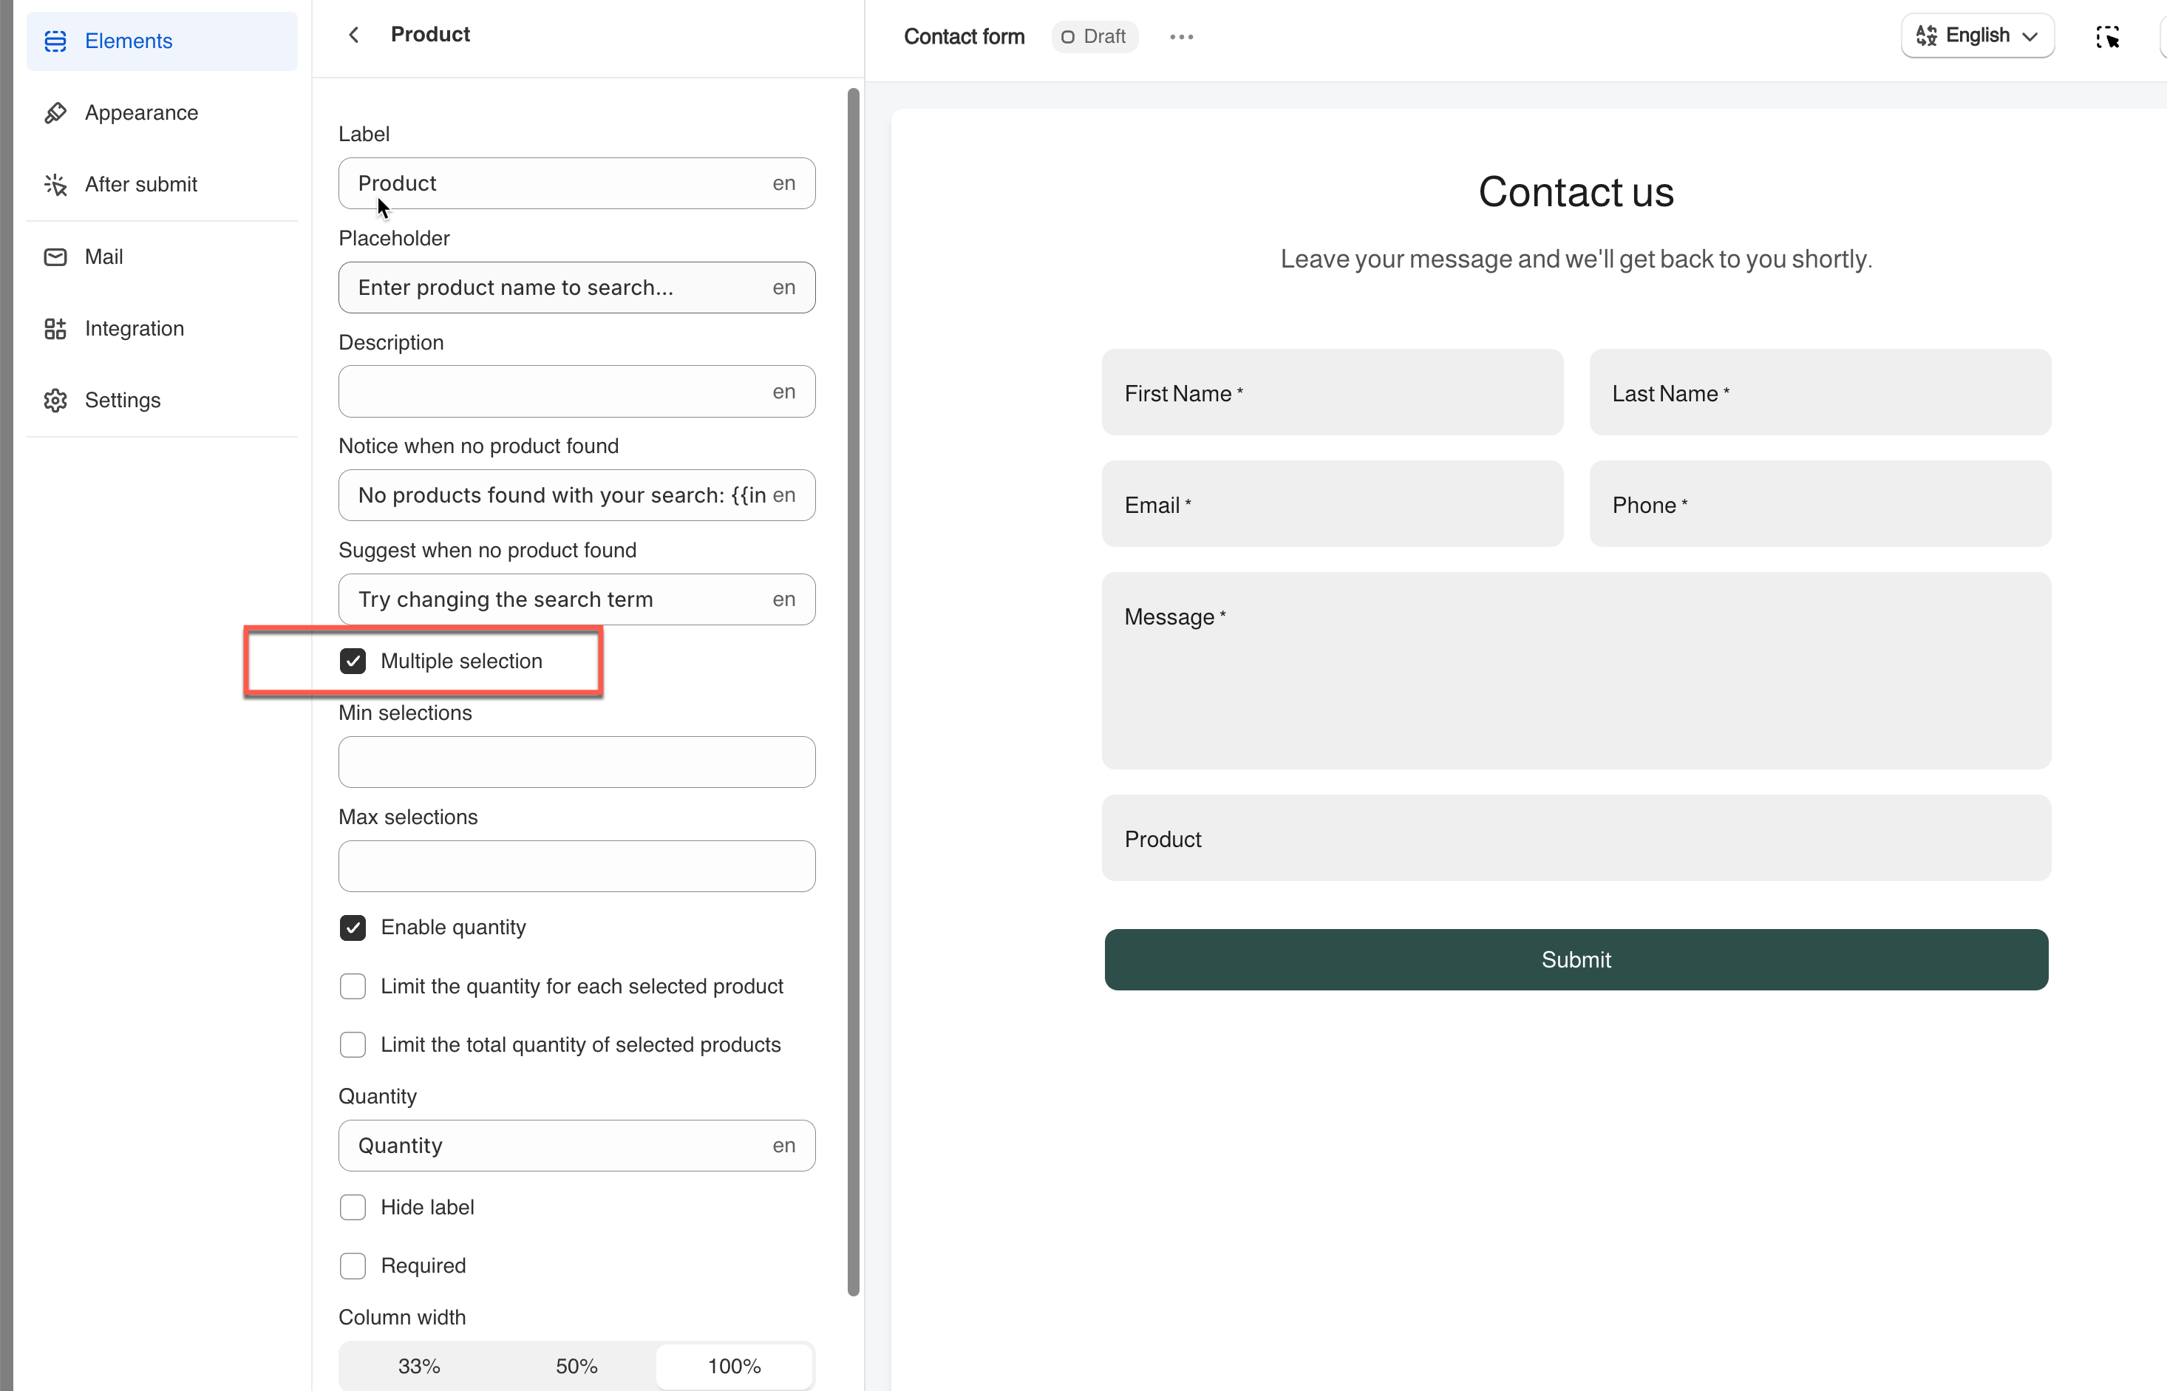Tick the Required checkbox
2167x1391 pixels.
pyautogui.click(x=353, y=1265)
